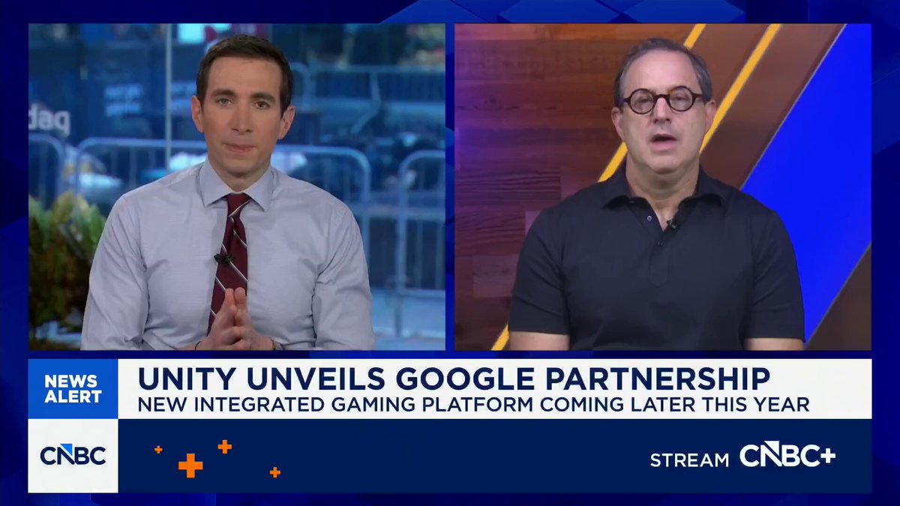Click the CNBC+ streaming logo
The image size is (900, 506).
coord(787,455)
